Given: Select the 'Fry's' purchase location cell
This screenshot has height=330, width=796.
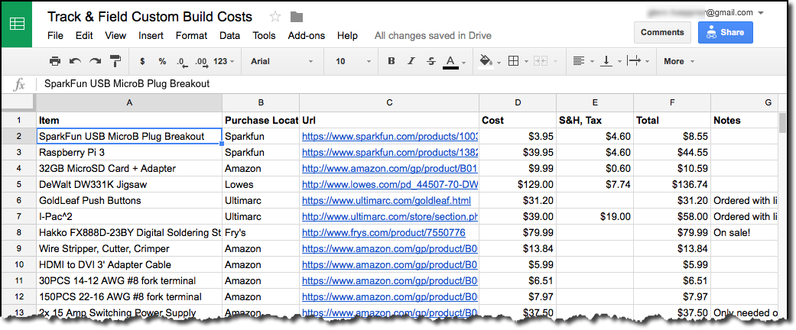Looking at the screenshot, I should (261, 233).
